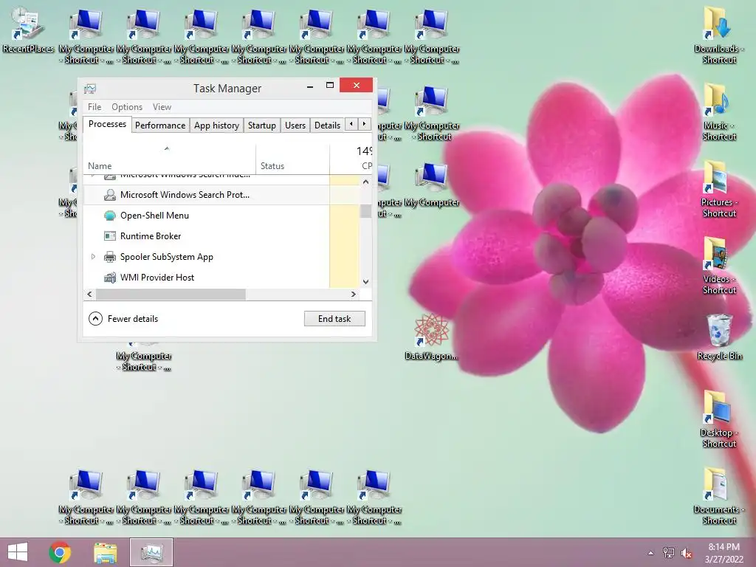The width and height of the screenshot is (756, 567).
Task: Click the process list scroll down arrow
Action: [365, 281]
